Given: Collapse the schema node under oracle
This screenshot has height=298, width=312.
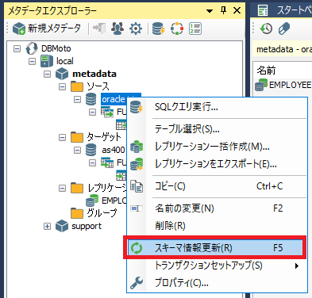Looking at the screenshot, I should (x=92, y=112).
